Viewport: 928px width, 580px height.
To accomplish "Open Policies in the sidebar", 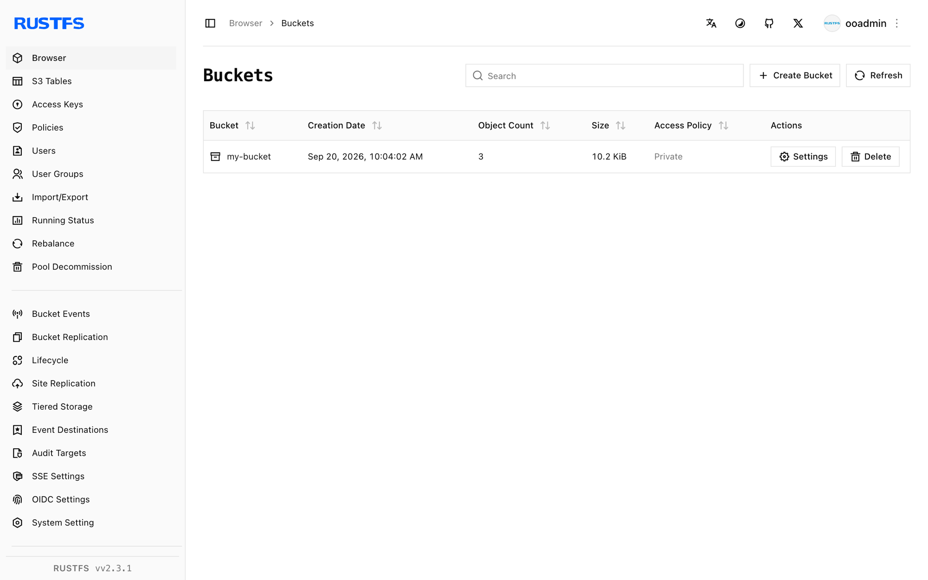I will (x=91, y=128).
